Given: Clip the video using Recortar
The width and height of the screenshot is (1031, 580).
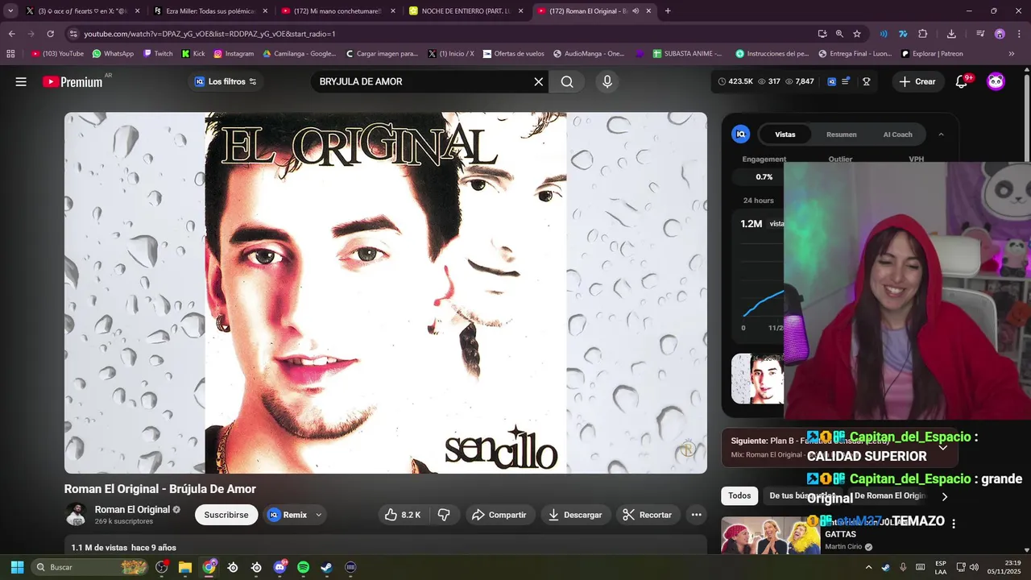Looking at the screenshot, I should 647,515.
